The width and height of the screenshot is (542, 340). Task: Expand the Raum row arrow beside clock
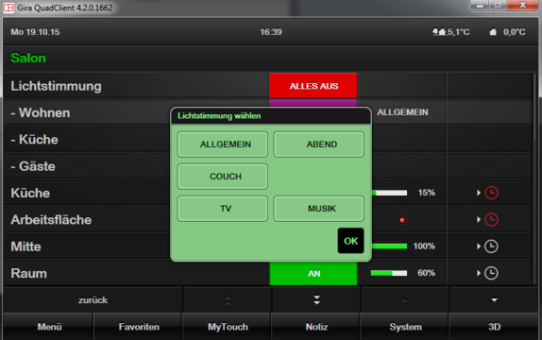[479, 273]
